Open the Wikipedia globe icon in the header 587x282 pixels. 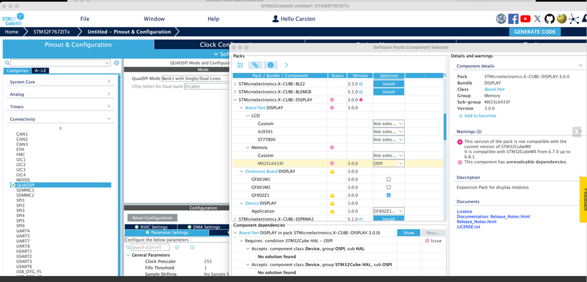561,19
